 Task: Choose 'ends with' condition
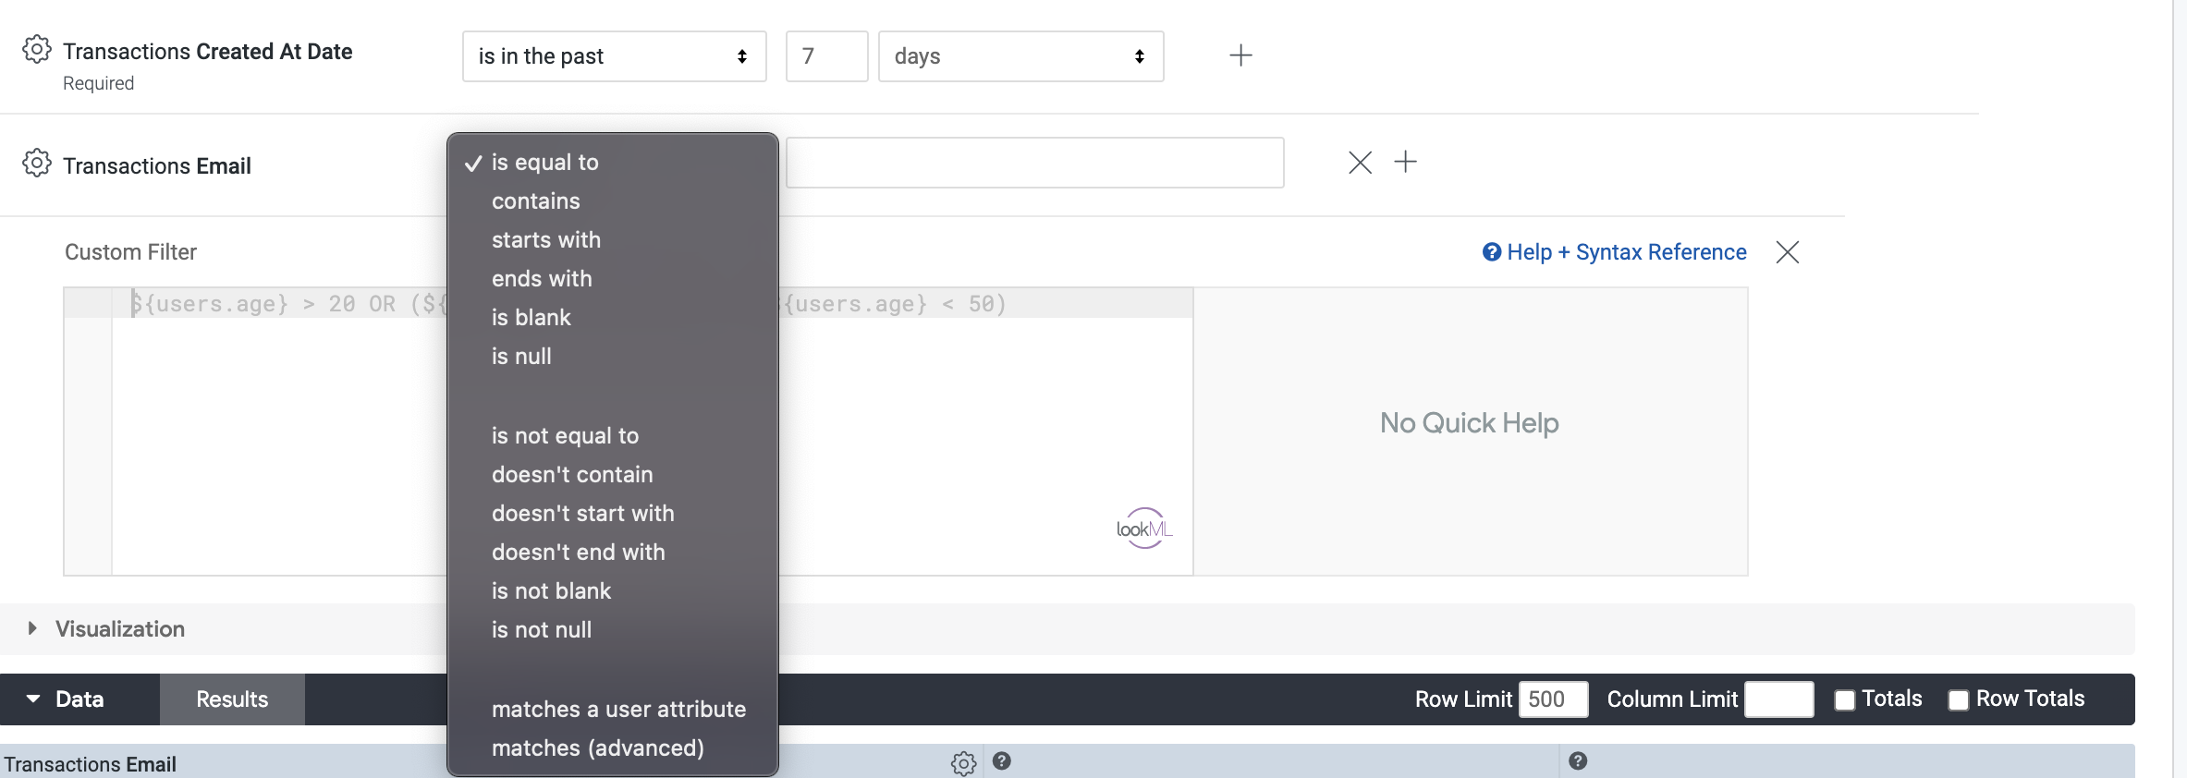click(x=613, y=278)
